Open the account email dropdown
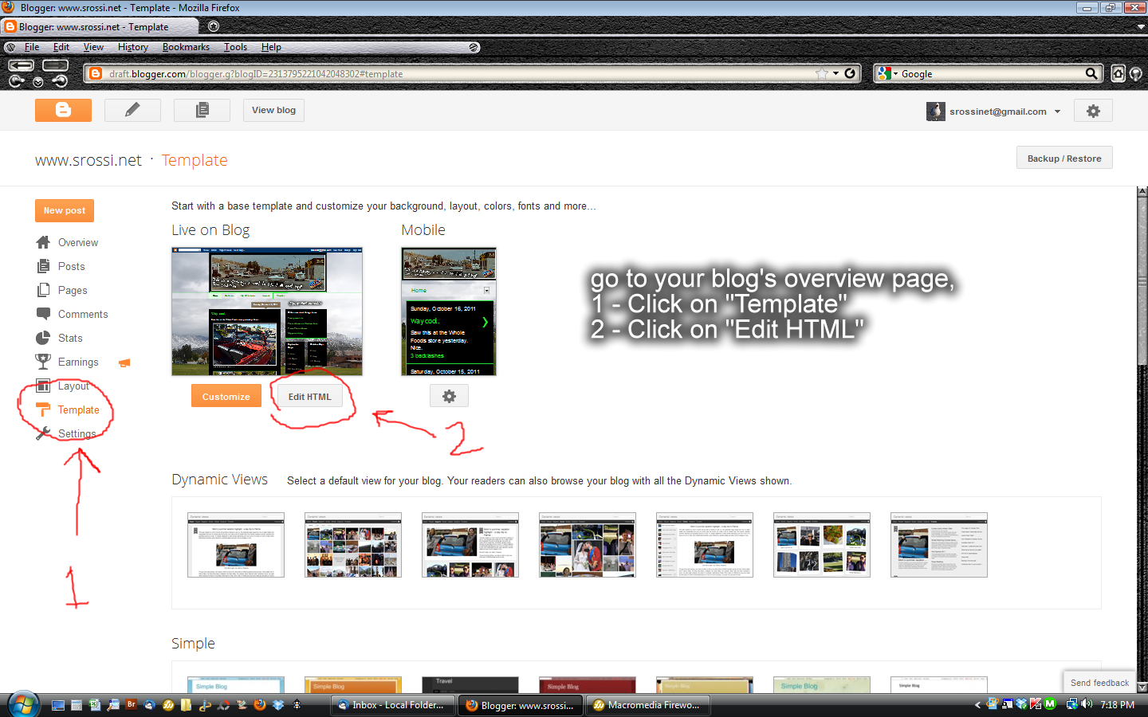The image size is (1148, 717). click(1058, 112)
